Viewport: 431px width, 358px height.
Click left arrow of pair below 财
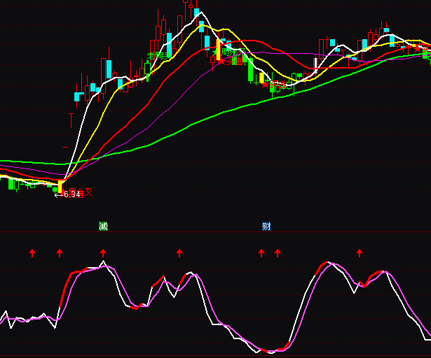tap(261, 252)
